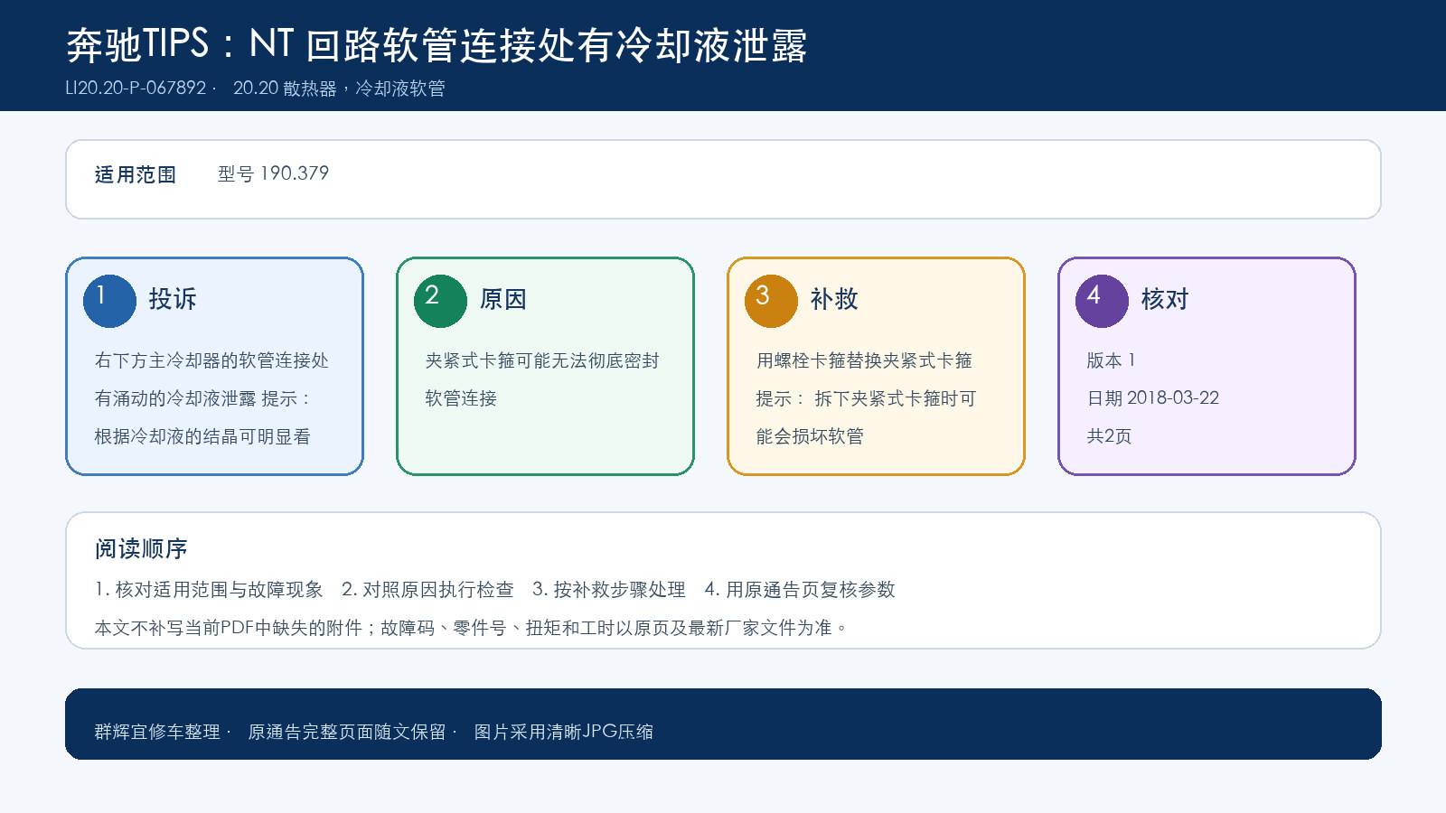Click the blue step 1 circle

click(109, 301)
